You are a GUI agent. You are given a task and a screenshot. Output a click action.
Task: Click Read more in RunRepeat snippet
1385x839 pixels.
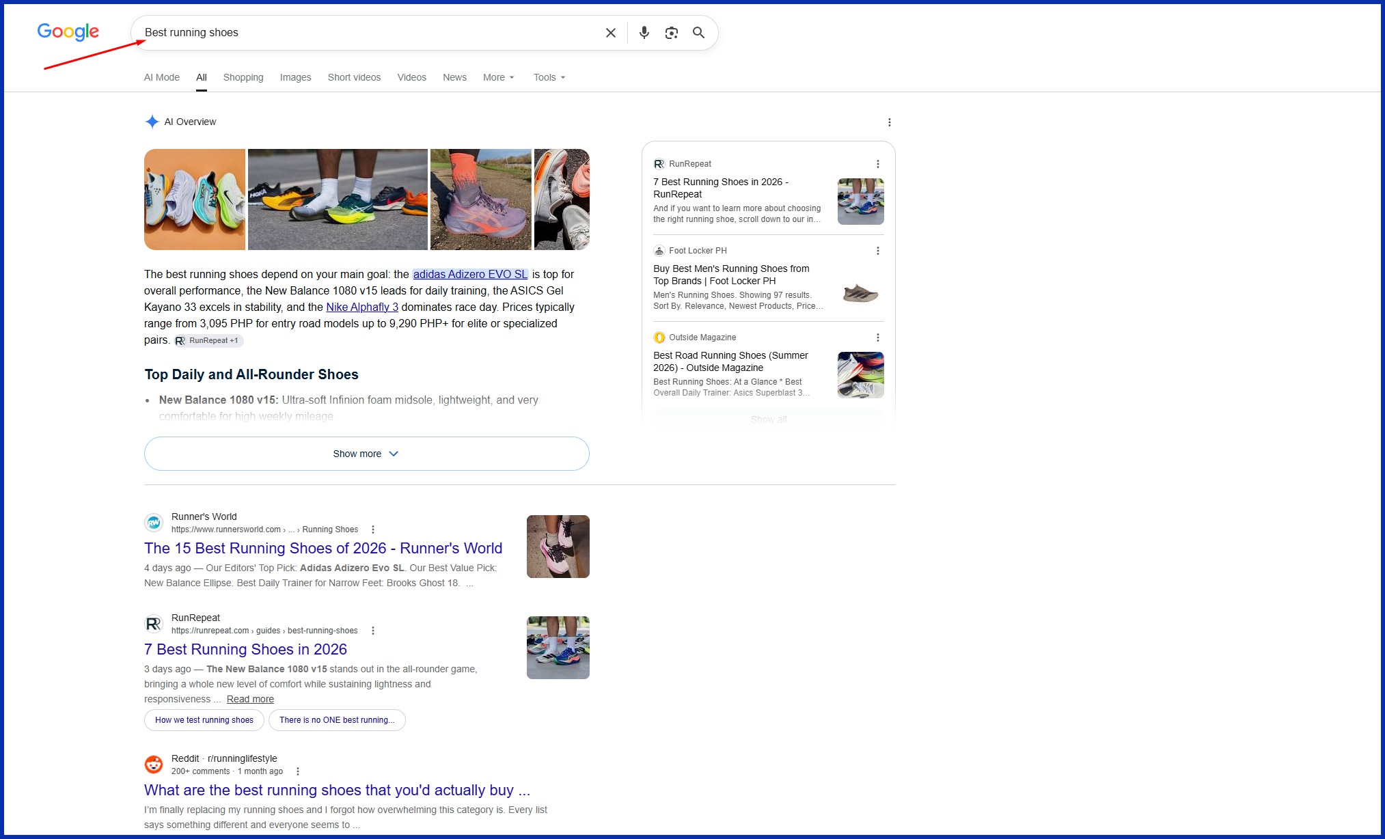click(250, 699)
